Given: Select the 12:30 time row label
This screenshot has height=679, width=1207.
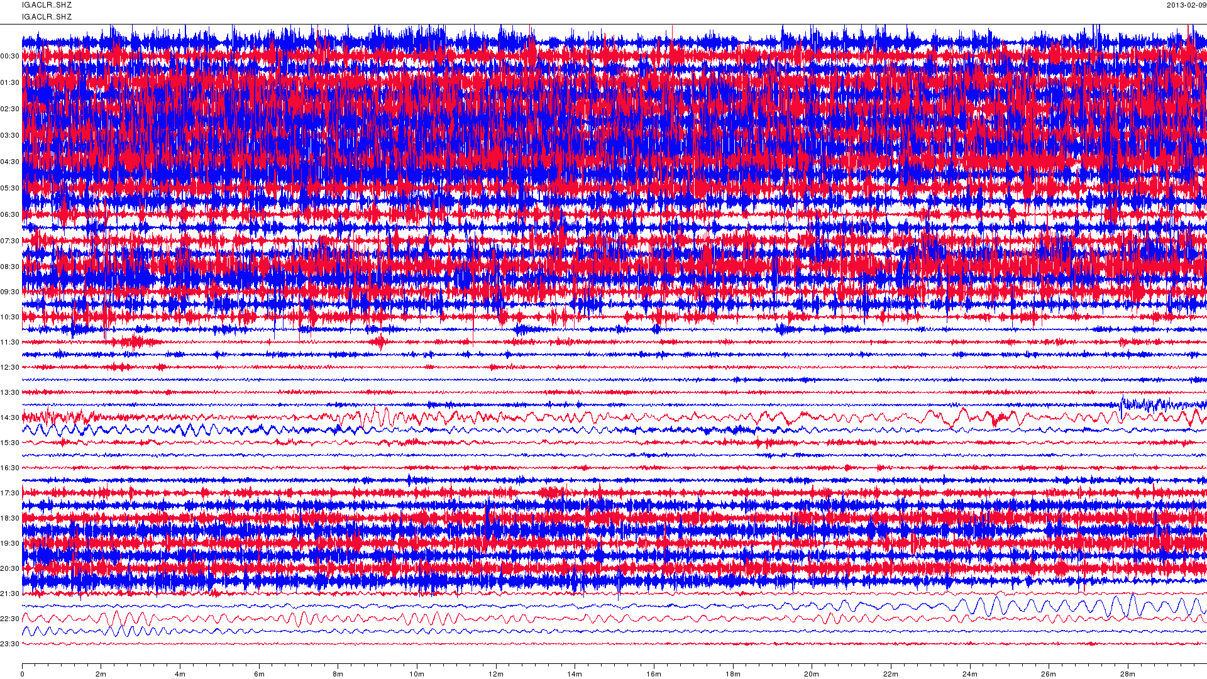Looking at the screenshot, I should click(x=10, y=368).
